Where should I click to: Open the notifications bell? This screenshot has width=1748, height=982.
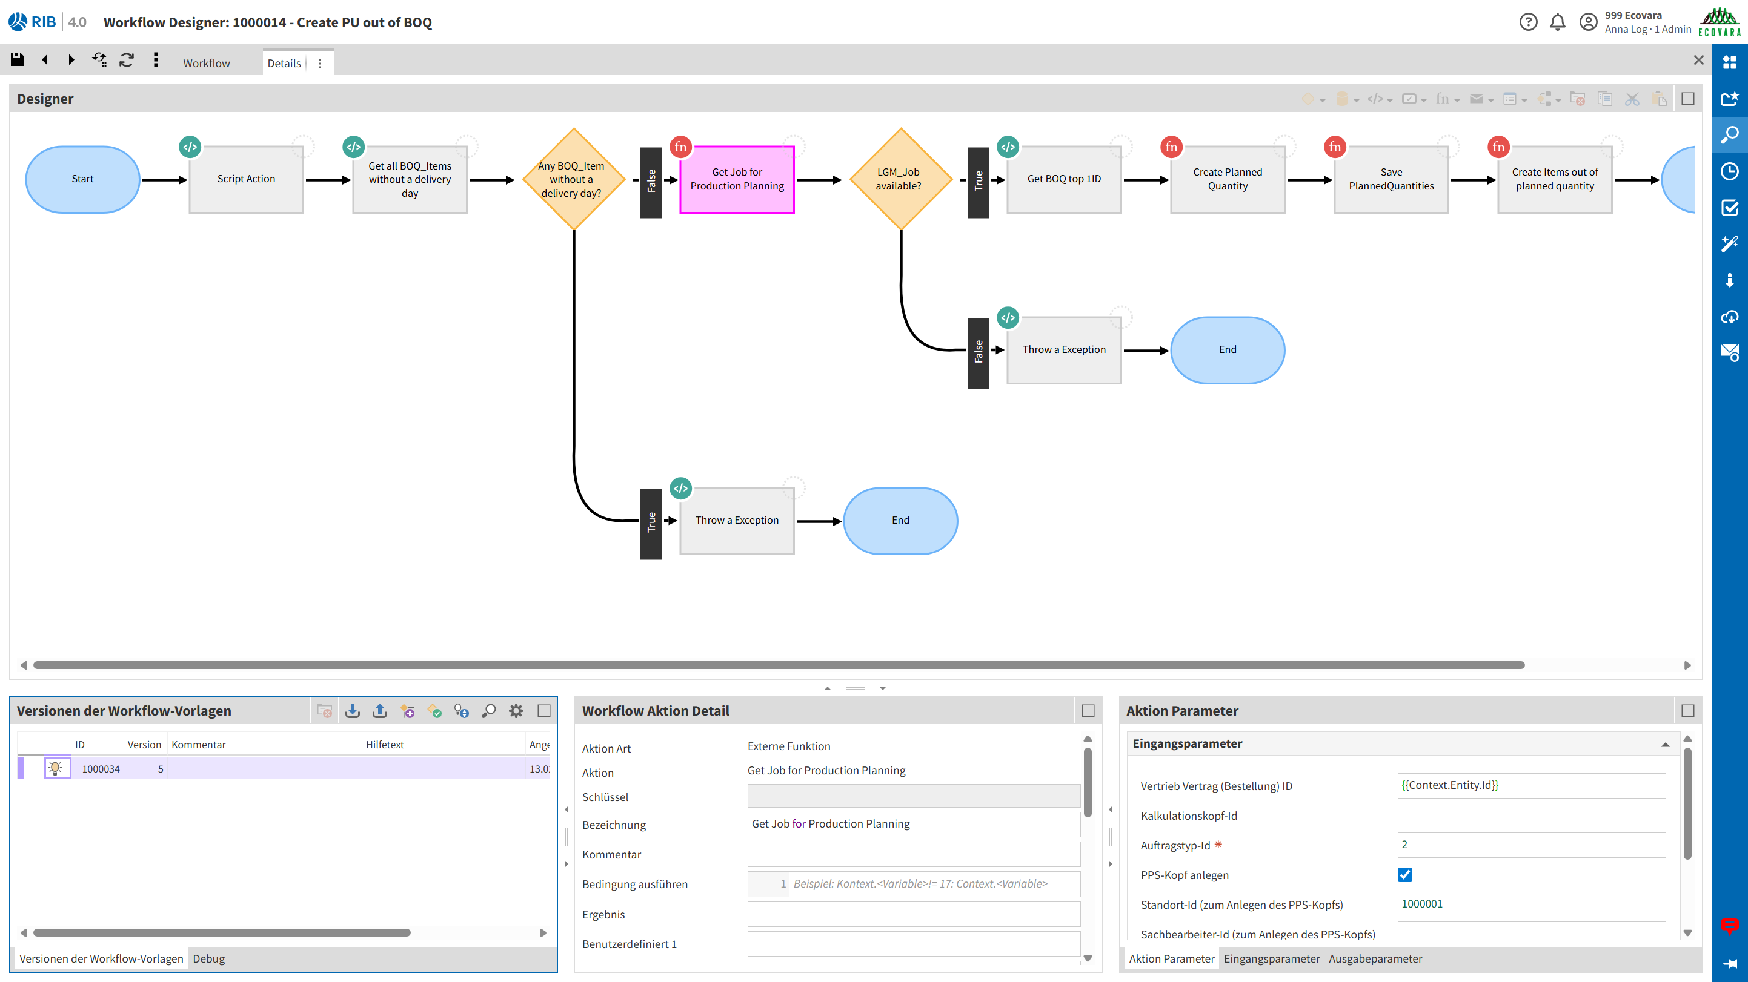tap(1557, 22)
